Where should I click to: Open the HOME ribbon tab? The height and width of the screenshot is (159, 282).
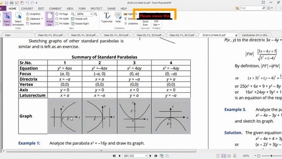[12, 8]
